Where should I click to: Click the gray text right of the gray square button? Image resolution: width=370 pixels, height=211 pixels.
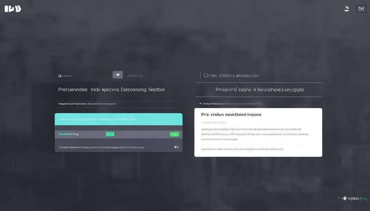click(x=135, y=76)
